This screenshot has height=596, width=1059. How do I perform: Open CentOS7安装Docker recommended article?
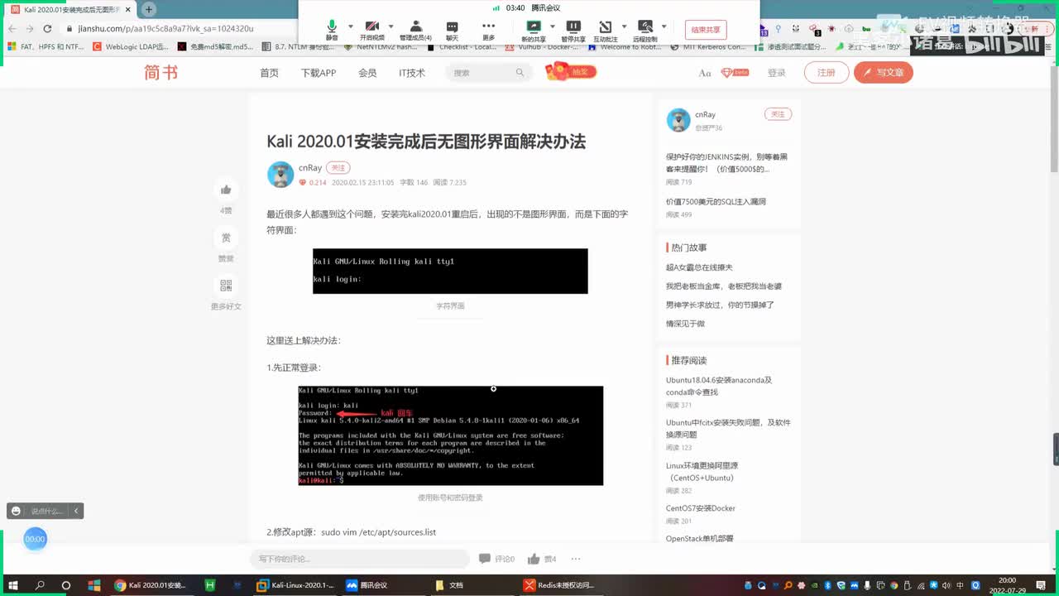pos(700,508)
